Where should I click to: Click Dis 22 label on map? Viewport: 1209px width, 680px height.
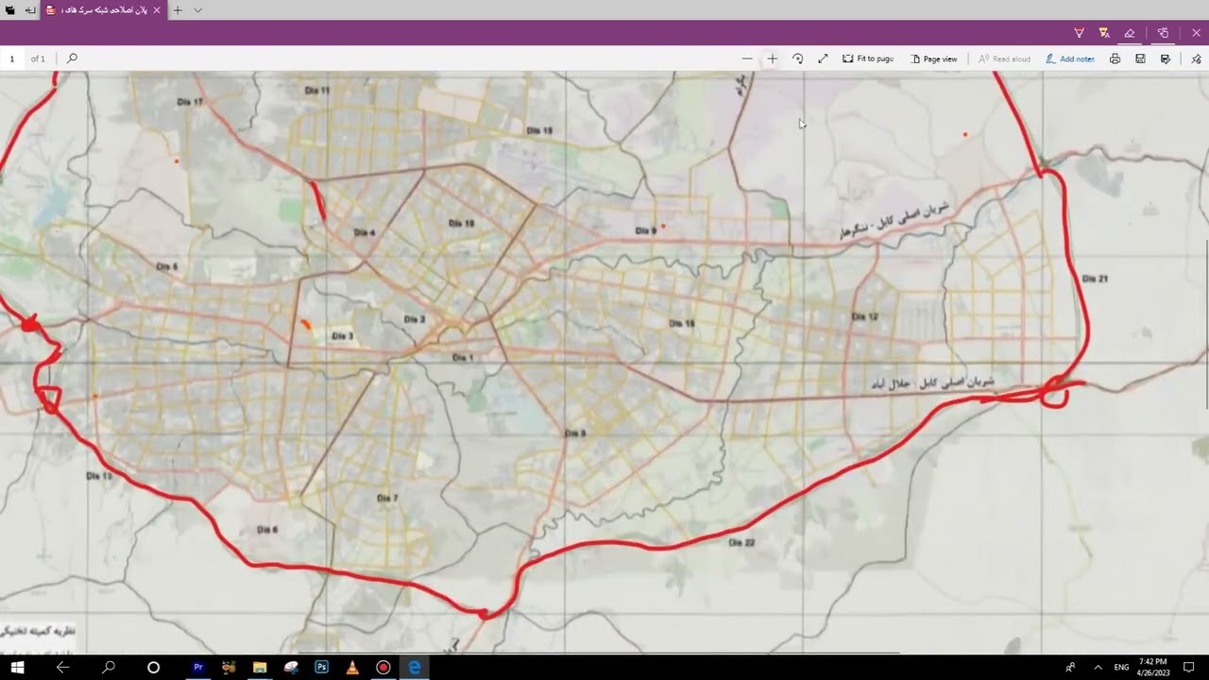coord(742,542)
